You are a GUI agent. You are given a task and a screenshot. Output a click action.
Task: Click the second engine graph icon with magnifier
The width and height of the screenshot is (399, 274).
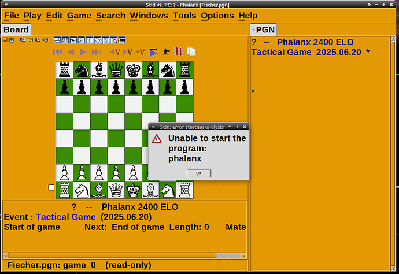click(x=114, y=40)
